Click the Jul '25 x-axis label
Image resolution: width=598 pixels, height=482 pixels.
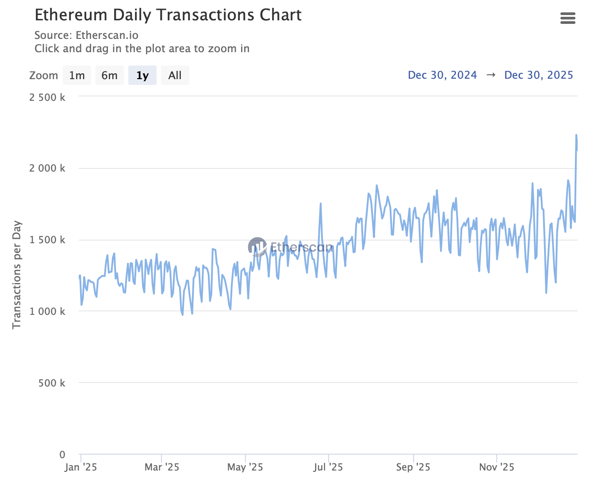pos(328,467)
